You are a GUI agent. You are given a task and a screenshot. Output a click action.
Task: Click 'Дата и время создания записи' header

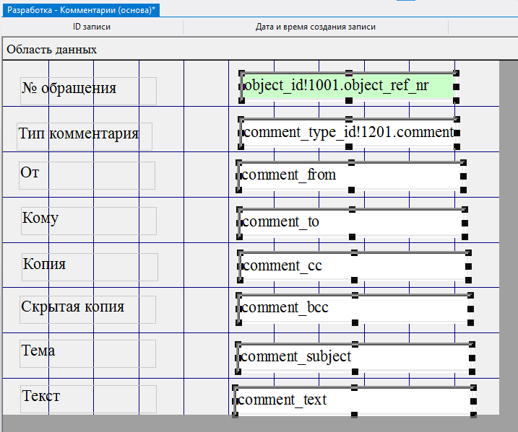[315, 27]
